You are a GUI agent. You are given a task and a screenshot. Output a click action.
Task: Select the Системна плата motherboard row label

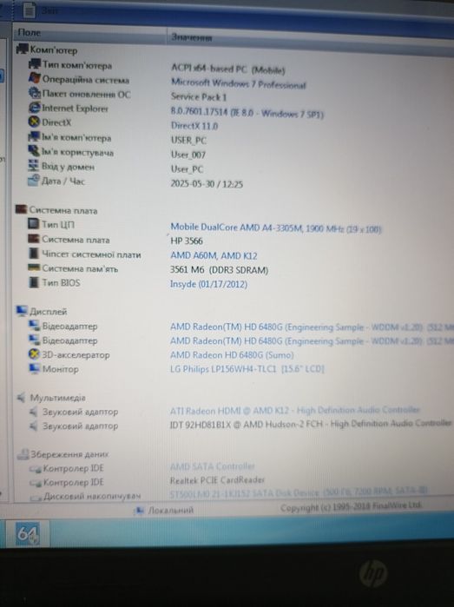tap(76, 240)
